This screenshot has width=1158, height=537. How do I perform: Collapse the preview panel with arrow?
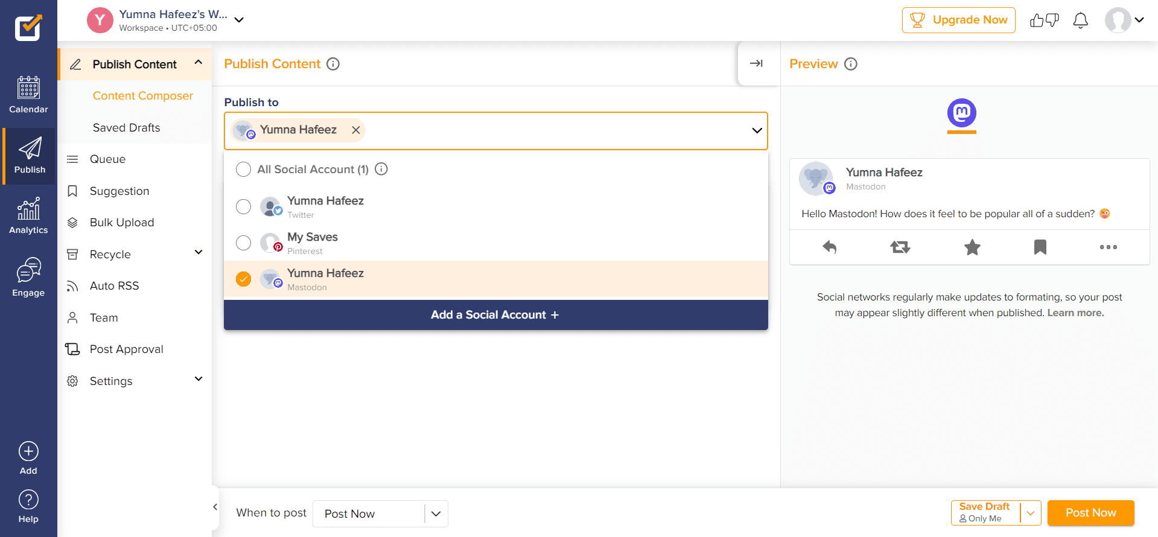click(x=756, y=63)
